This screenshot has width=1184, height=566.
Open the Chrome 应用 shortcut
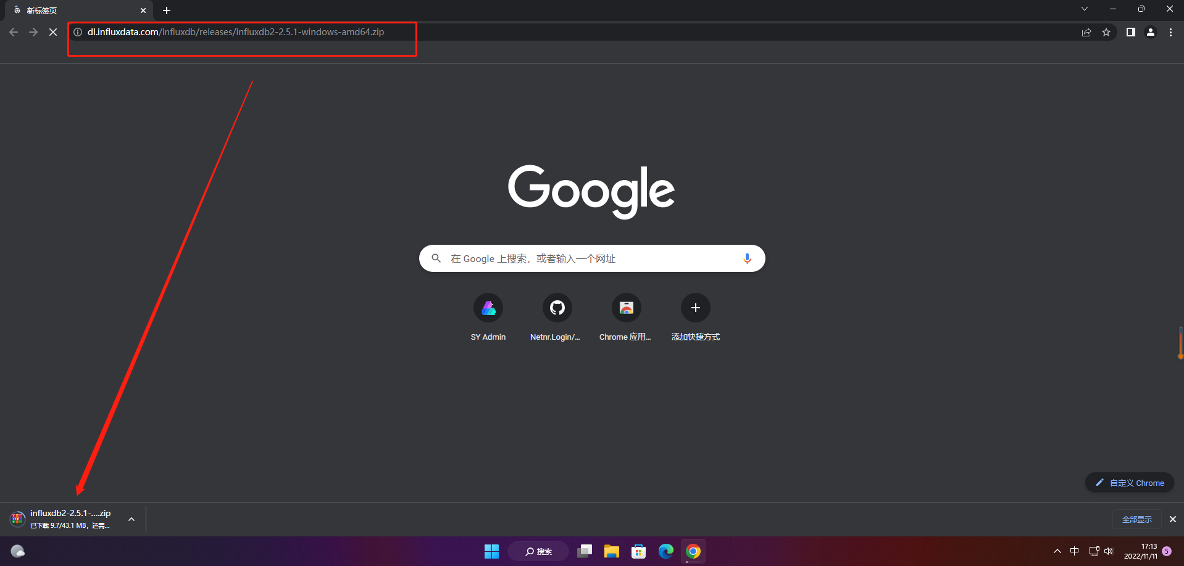point(626,318)
